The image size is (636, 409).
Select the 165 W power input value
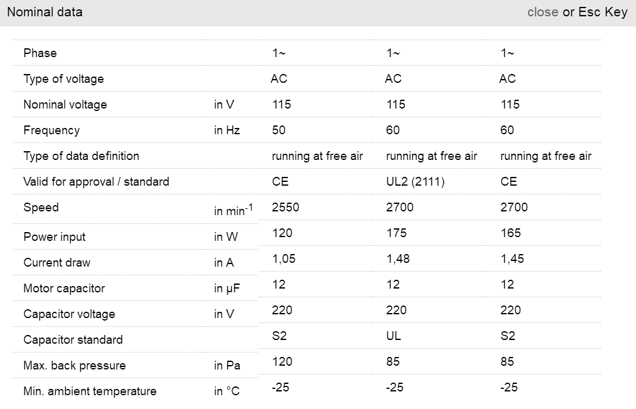[510, 233]
